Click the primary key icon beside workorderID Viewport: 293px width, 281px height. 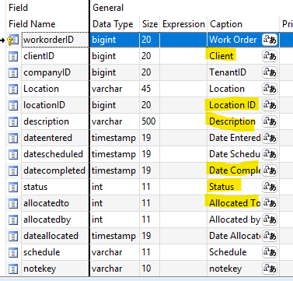[12, 40]
